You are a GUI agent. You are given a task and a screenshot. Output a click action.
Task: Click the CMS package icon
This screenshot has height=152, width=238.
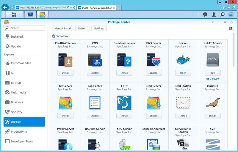[x=95, y=60]
